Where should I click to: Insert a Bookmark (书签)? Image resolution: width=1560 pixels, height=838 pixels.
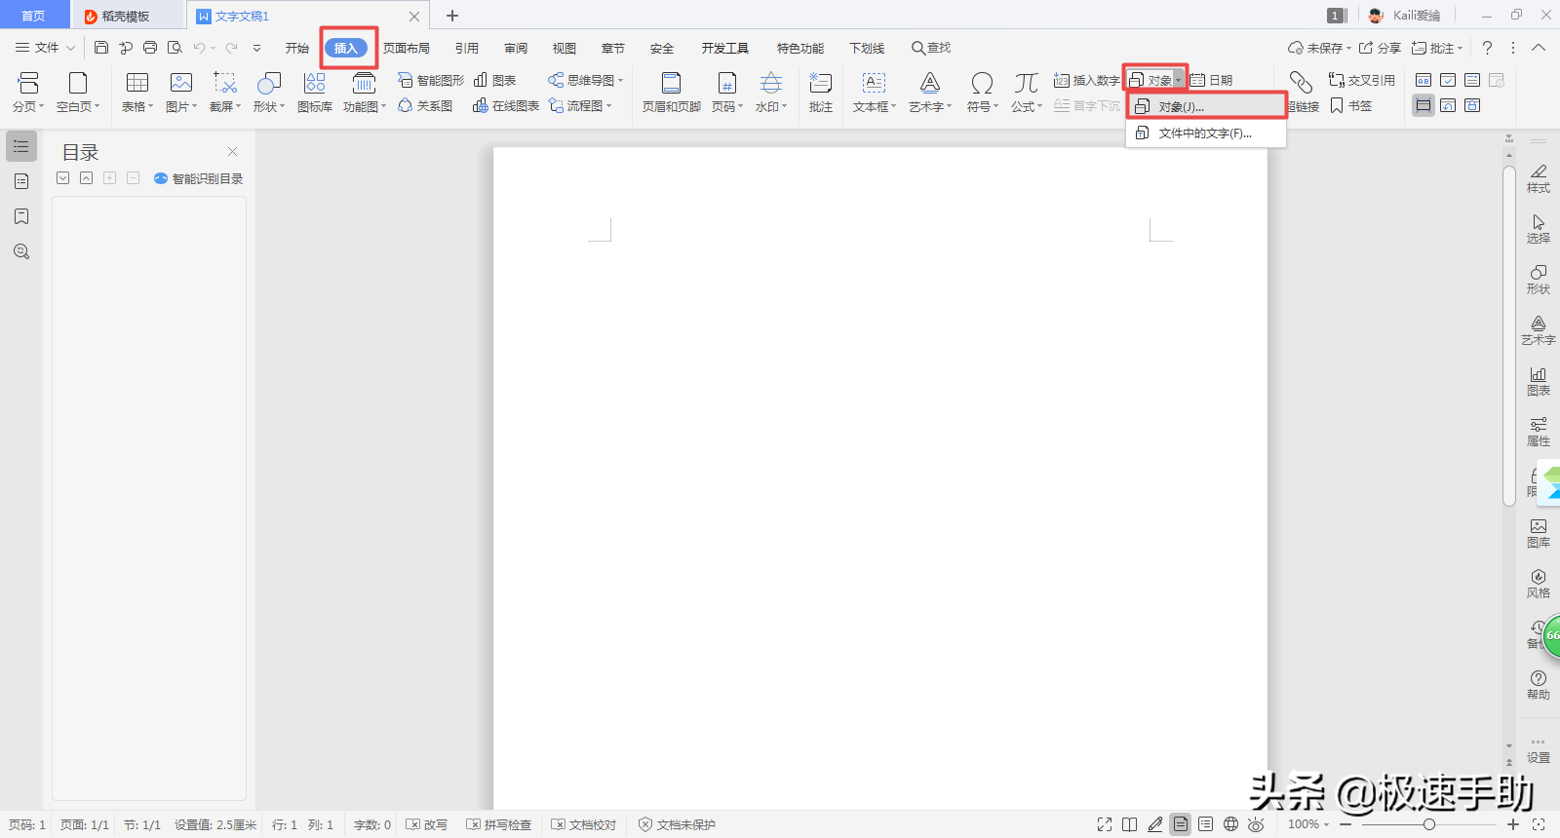pos(1351,105)
